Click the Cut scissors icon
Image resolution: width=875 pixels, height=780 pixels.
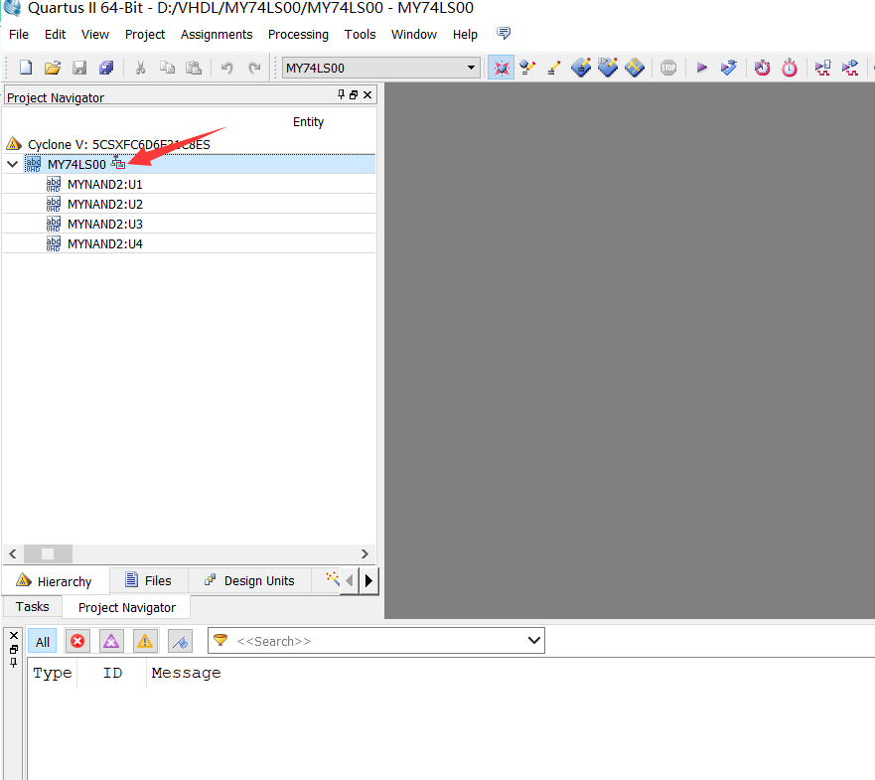click(141, 69)
